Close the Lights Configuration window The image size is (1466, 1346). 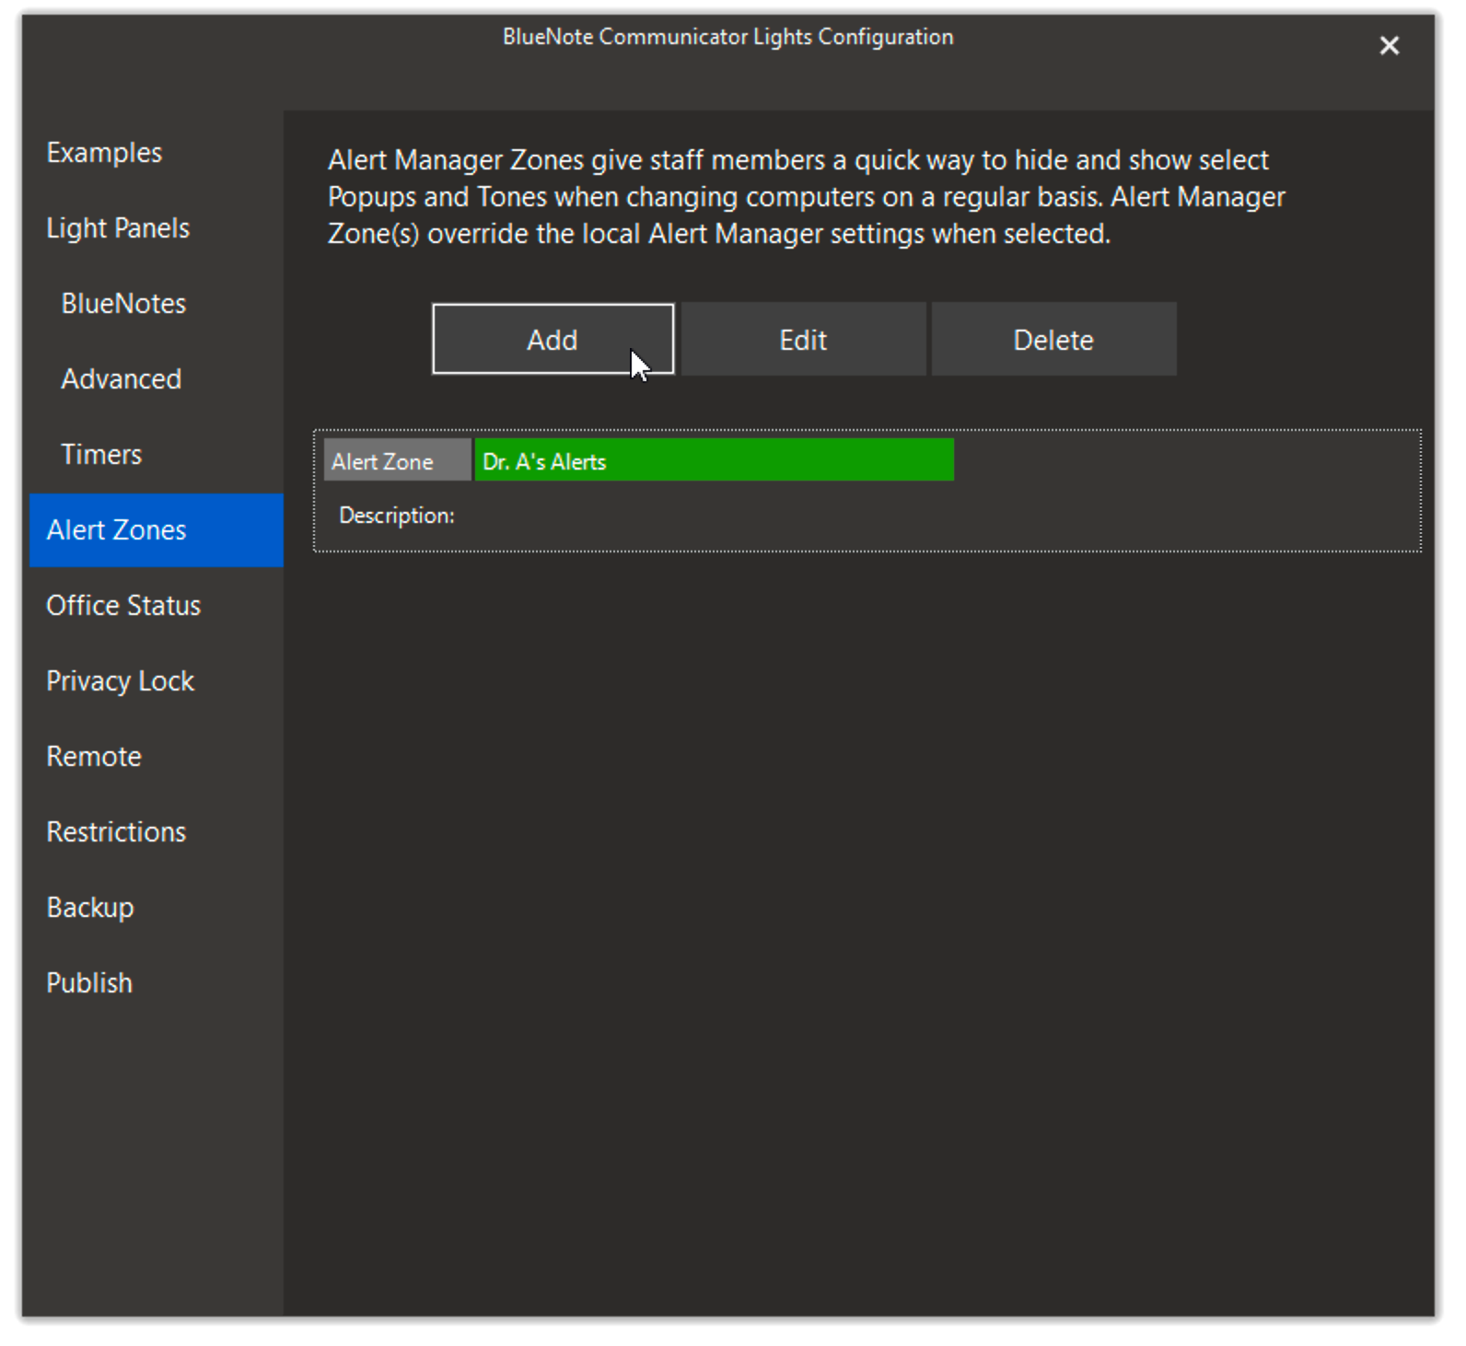[1389, 46]
